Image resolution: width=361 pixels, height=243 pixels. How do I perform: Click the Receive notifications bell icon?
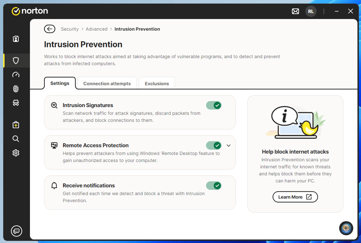54,186
